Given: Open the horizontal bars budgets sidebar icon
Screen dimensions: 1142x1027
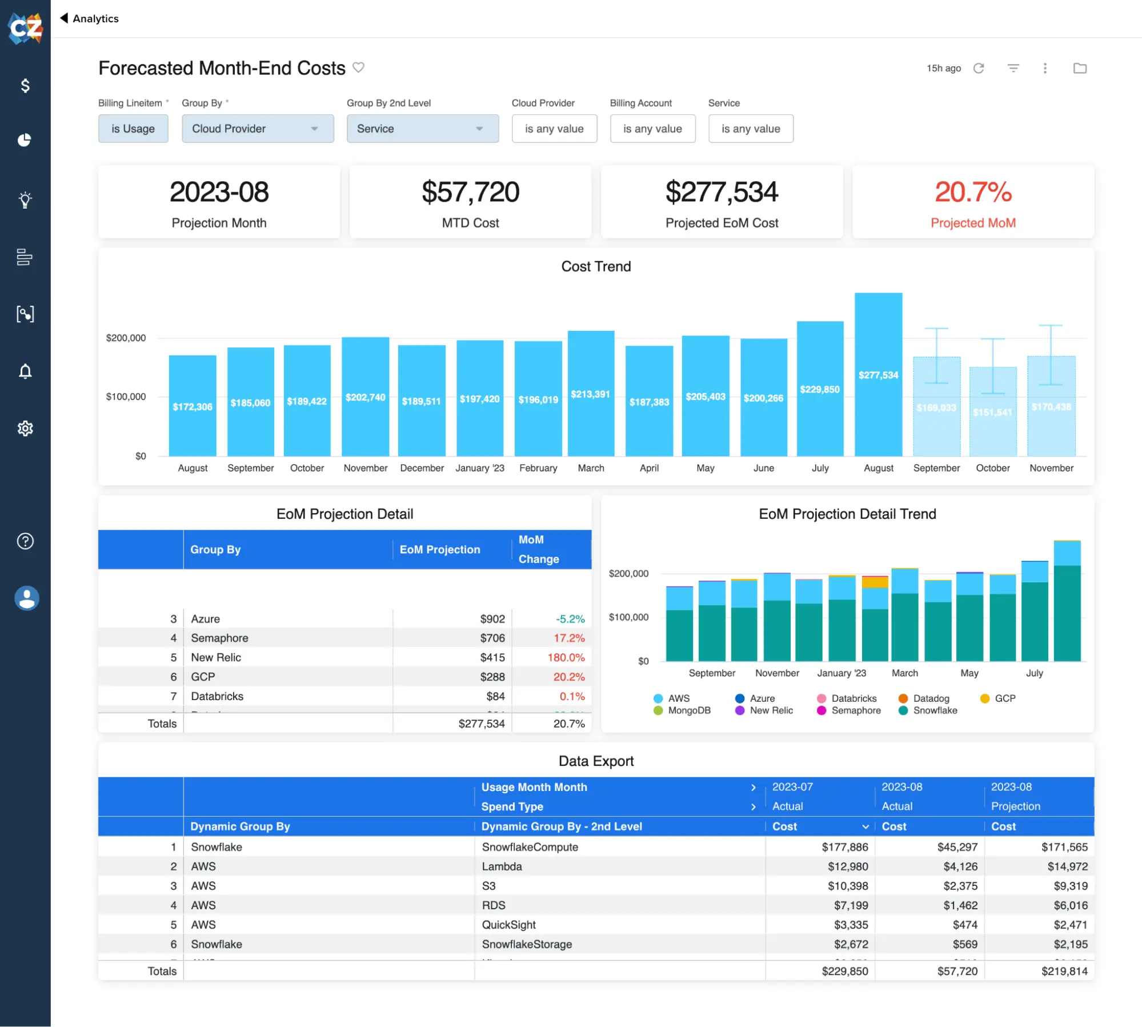Looking at the screenshot, I should coord(25,257).
